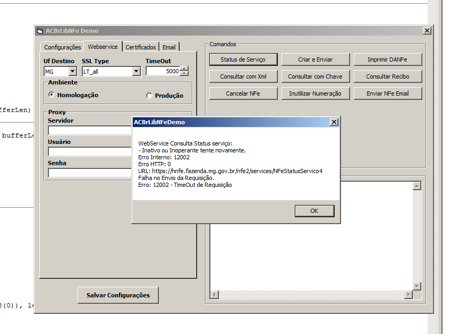Click the ACBrLibNFe Demo title bar icon

click(40, 31)
